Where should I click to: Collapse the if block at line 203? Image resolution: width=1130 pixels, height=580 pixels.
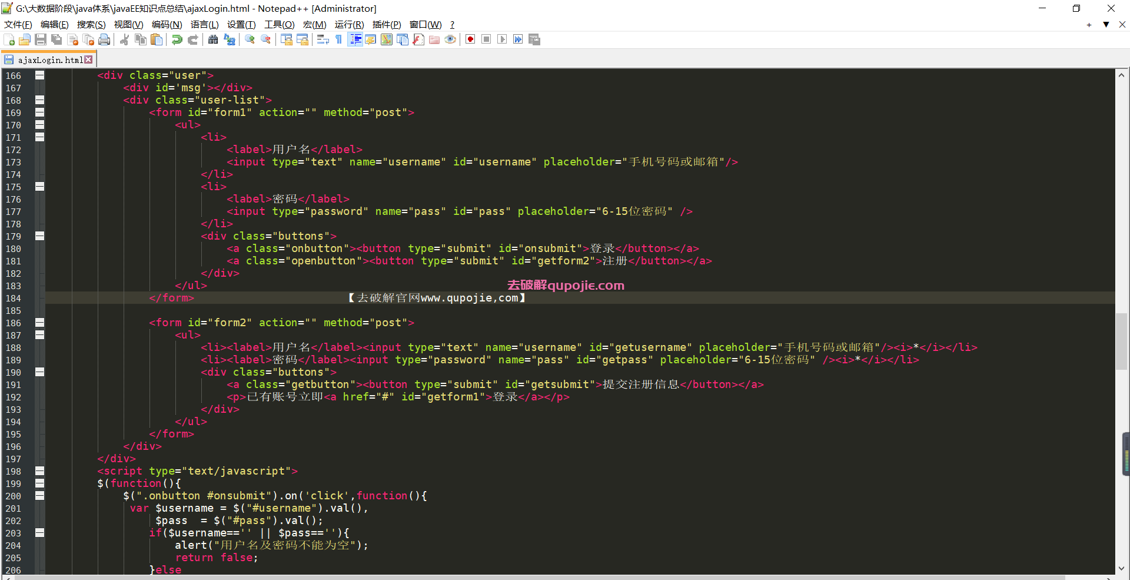[39, 533]
